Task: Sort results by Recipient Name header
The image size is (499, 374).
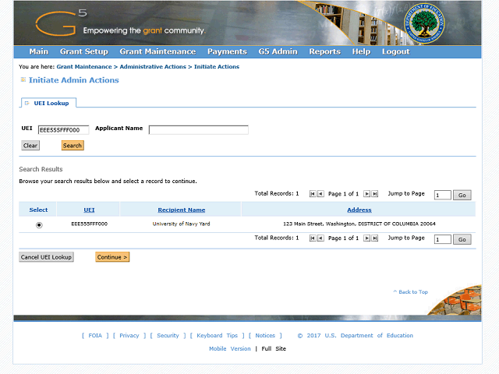Action: pos(182,210)
